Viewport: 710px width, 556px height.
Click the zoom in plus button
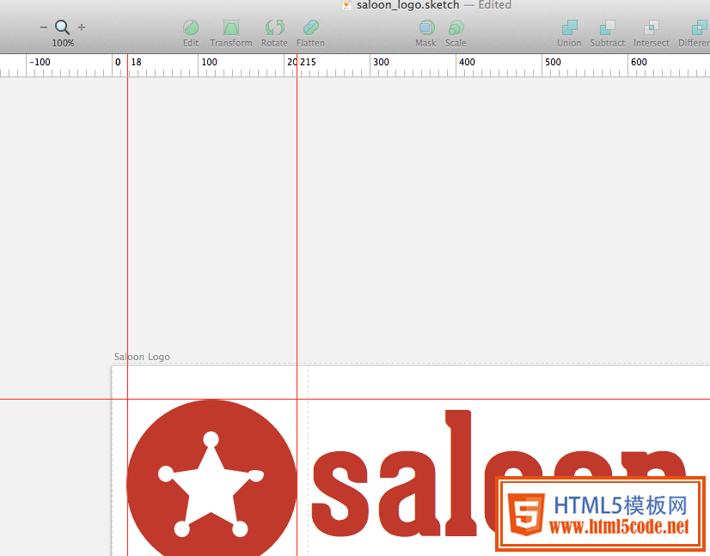pos(82,27)
